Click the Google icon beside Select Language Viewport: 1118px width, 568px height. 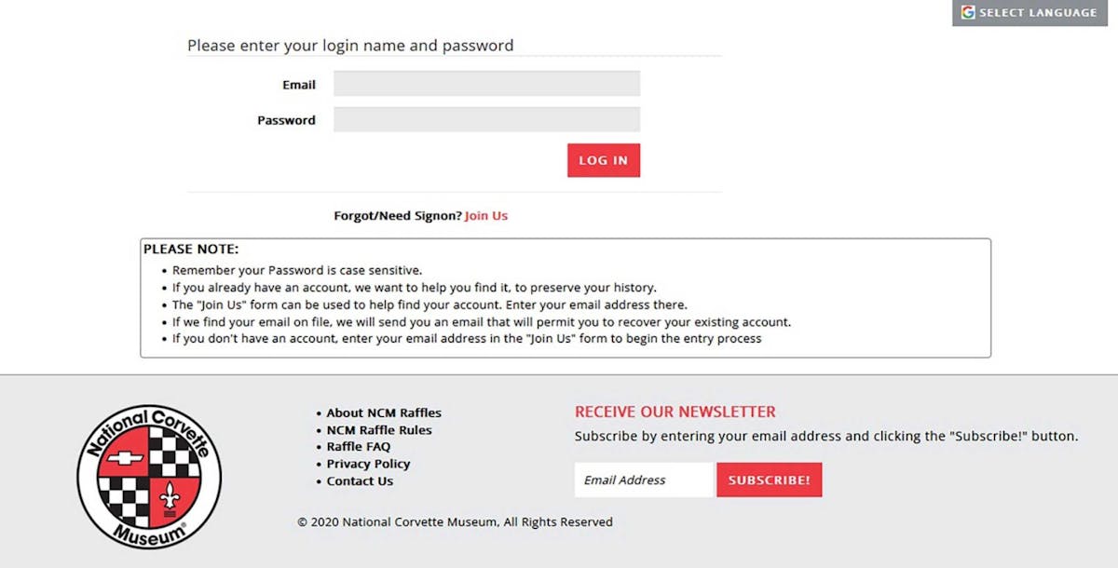click(968, 13)
